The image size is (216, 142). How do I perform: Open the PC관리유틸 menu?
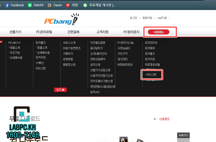(44, 32)
